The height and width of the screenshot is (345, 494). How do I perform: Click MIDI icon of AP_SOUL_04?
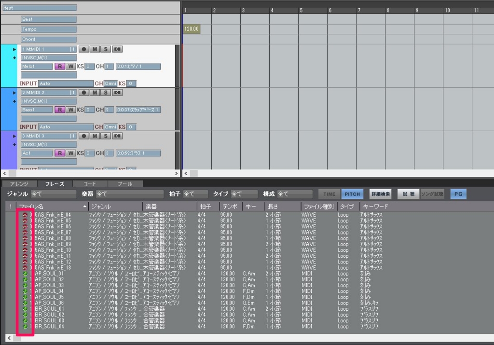click(25, 291)
